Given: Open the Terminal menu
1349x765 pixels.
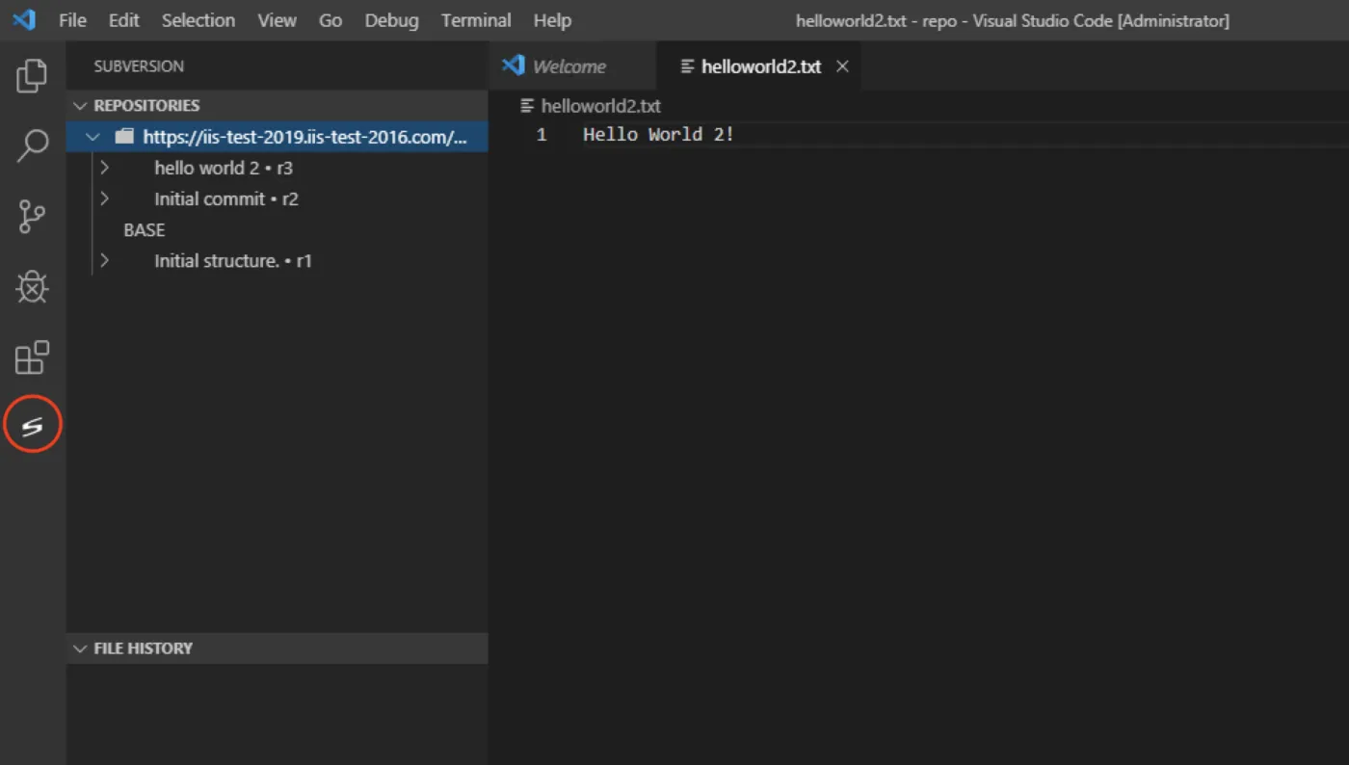Looking at the screenshot, I should point(476,20).
